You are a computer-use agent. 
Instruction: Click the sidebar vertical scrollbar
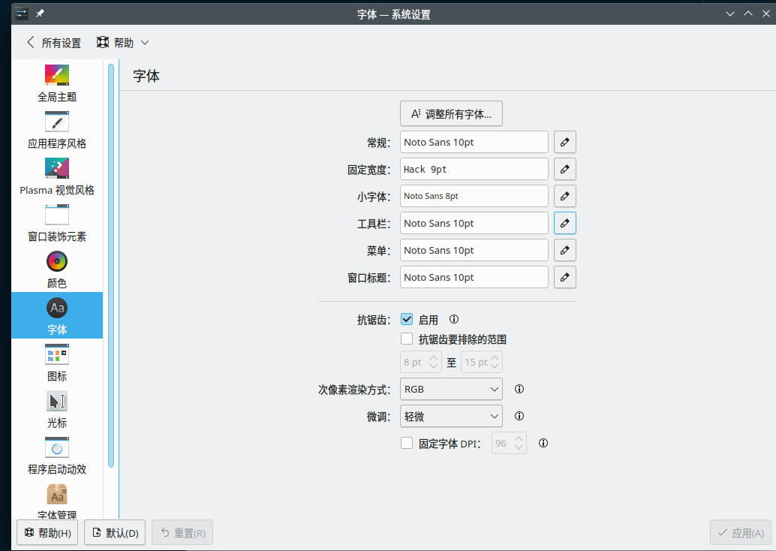click(x=111, y=265)
